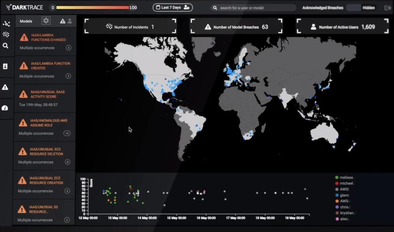The width and height of the screenshot is (394, 232).
Task: Click the Number of Incidents tile
Action: click(x=130, y=26)
